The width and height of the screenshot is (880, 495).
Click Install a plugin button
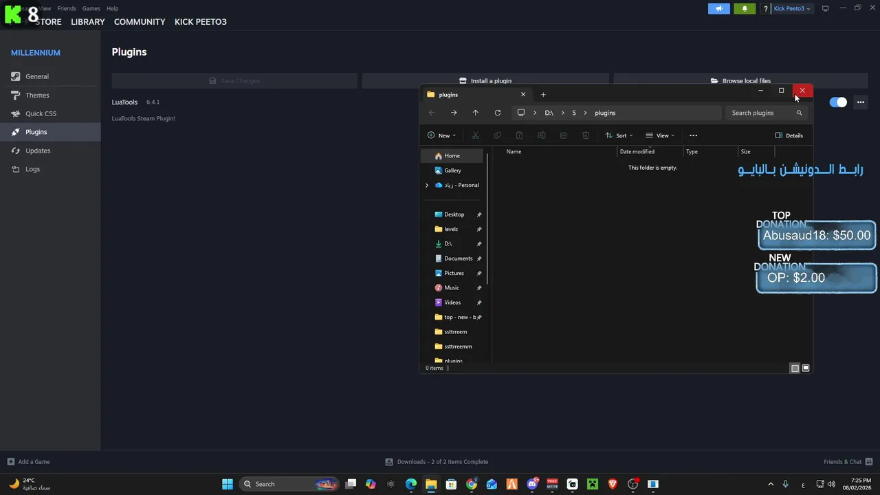click(485, 80)
